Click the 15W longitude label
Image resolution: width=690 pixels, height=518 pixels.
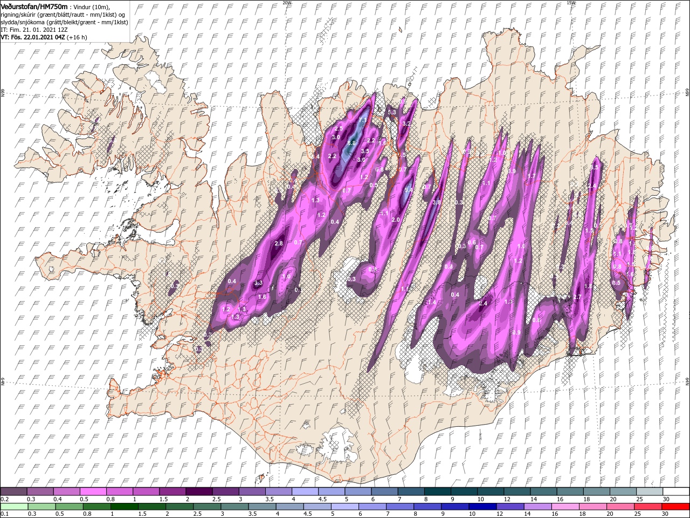(572, 3)
